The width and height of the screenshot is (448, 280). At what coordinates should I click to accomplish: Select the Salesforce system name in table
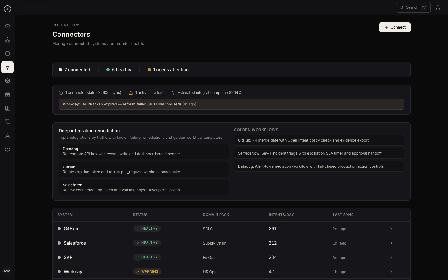click(75, 243)
